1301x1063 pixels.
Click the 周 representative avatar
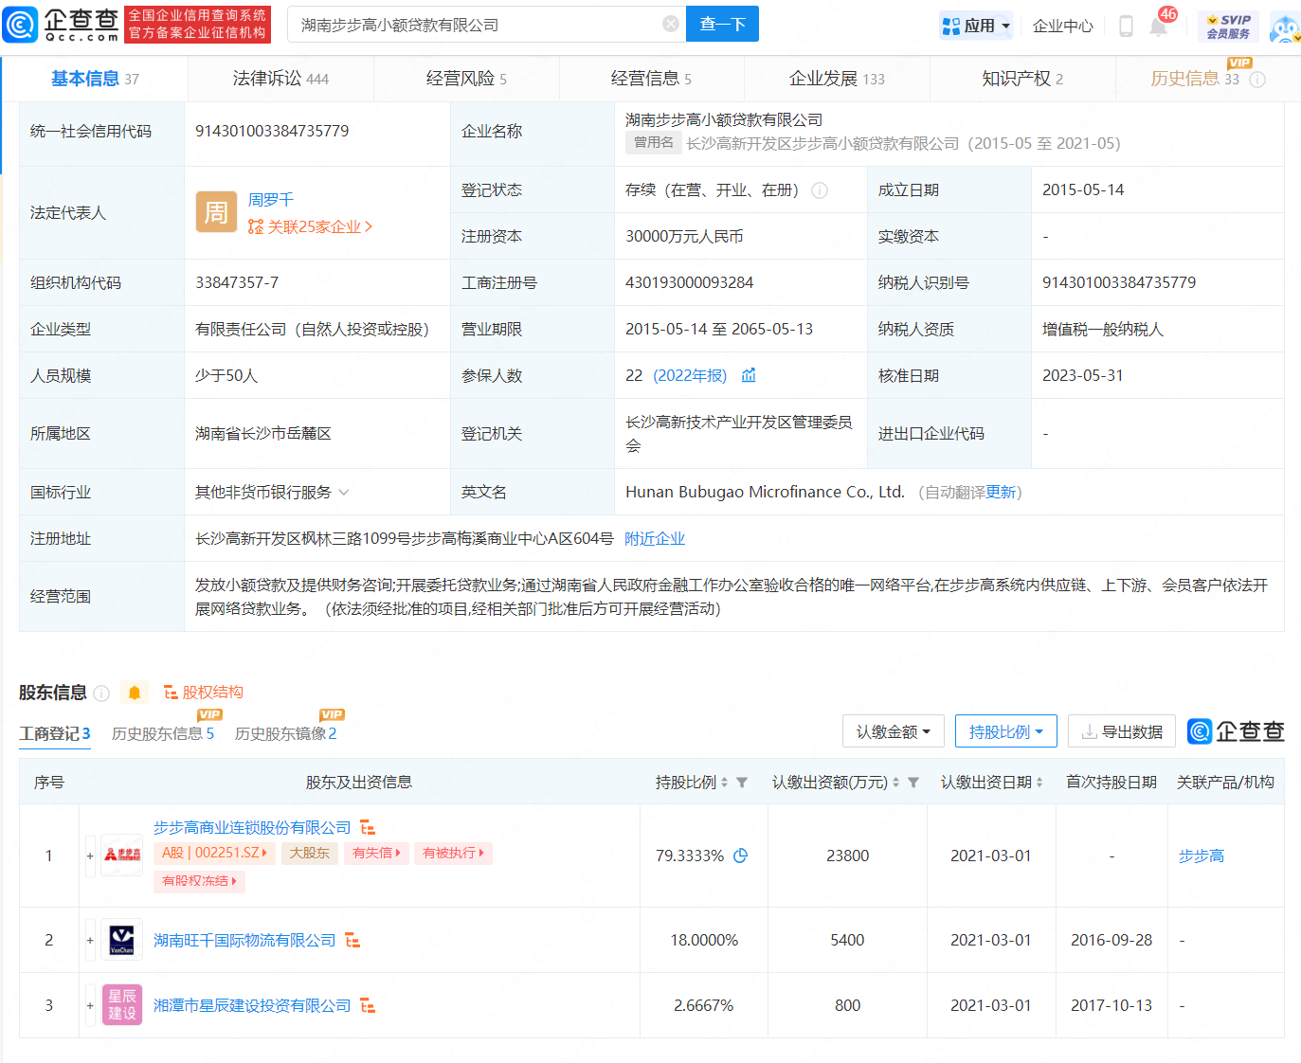coord(216,212)
